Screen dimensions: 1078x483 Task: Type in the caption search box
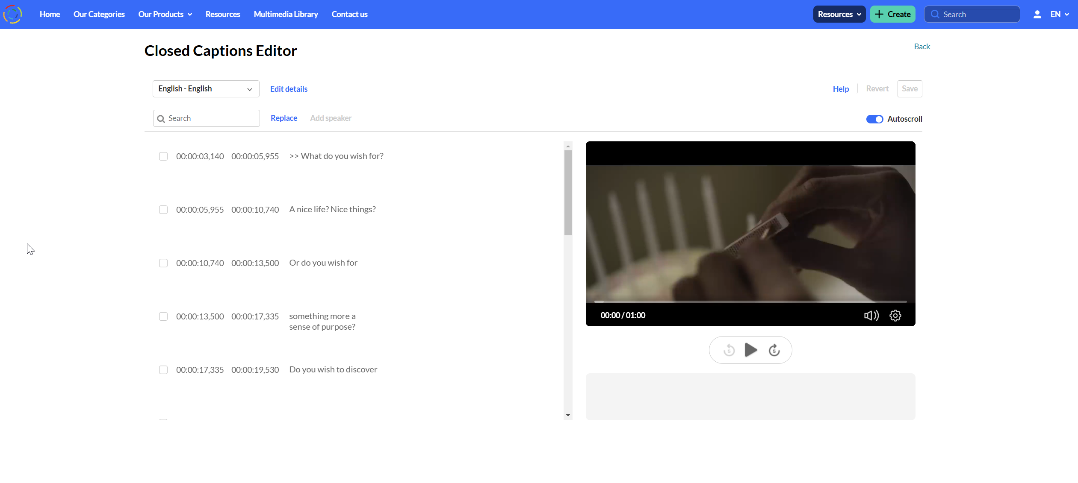coord(206,118)
